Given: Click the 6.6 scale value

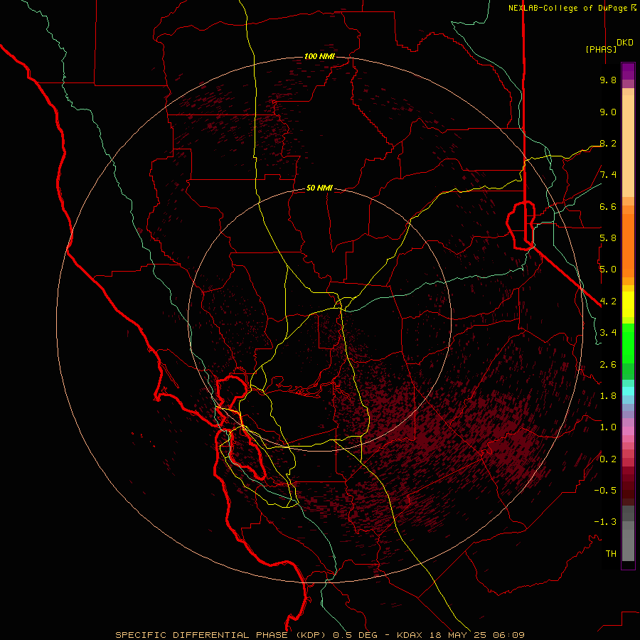Looking at the screenshot, I should point(608,206).
